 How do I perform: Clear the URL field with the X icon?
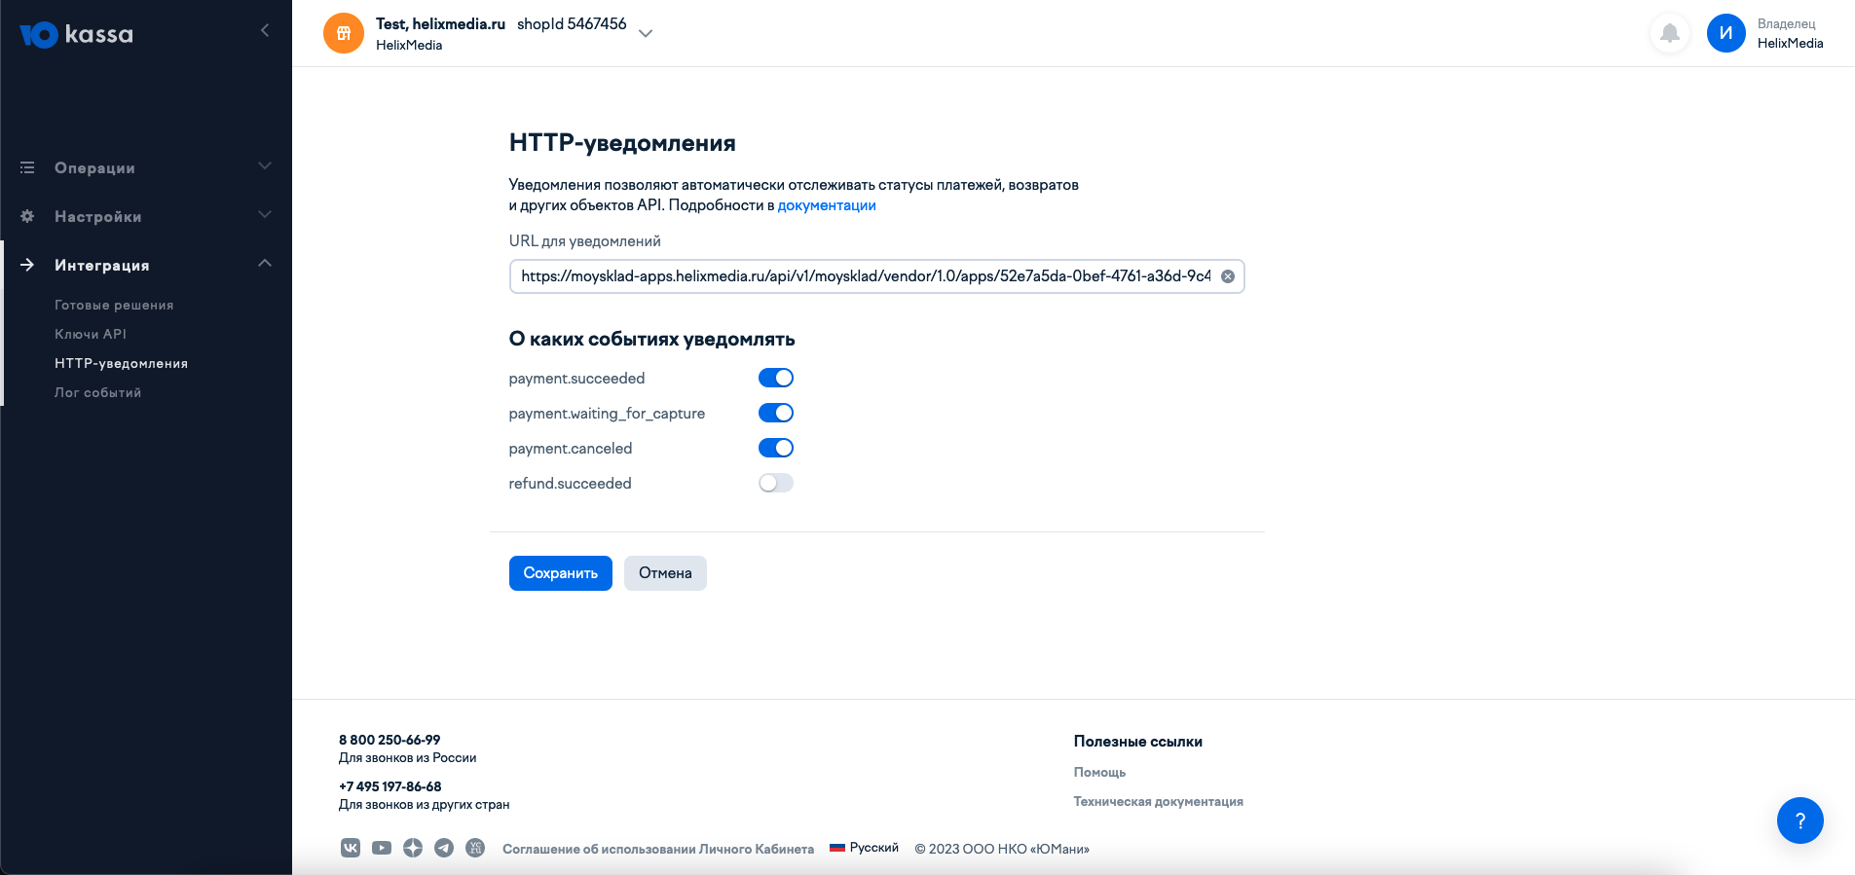1228,276
